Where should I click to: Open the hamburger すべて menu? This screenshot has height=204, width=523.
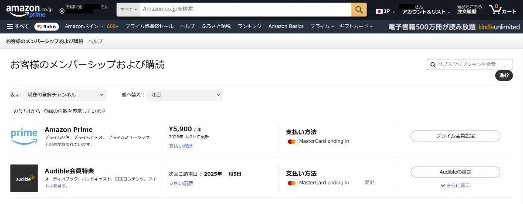[18, 27]
